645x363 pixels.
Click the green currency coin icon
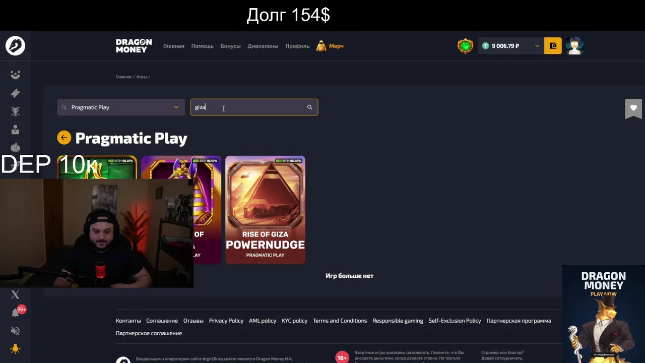tap(486, 46)
